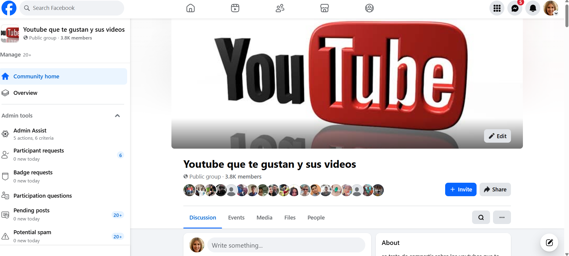The image size is (569, 256).
Task: Open the Marketplace icon
Action: 325,8
